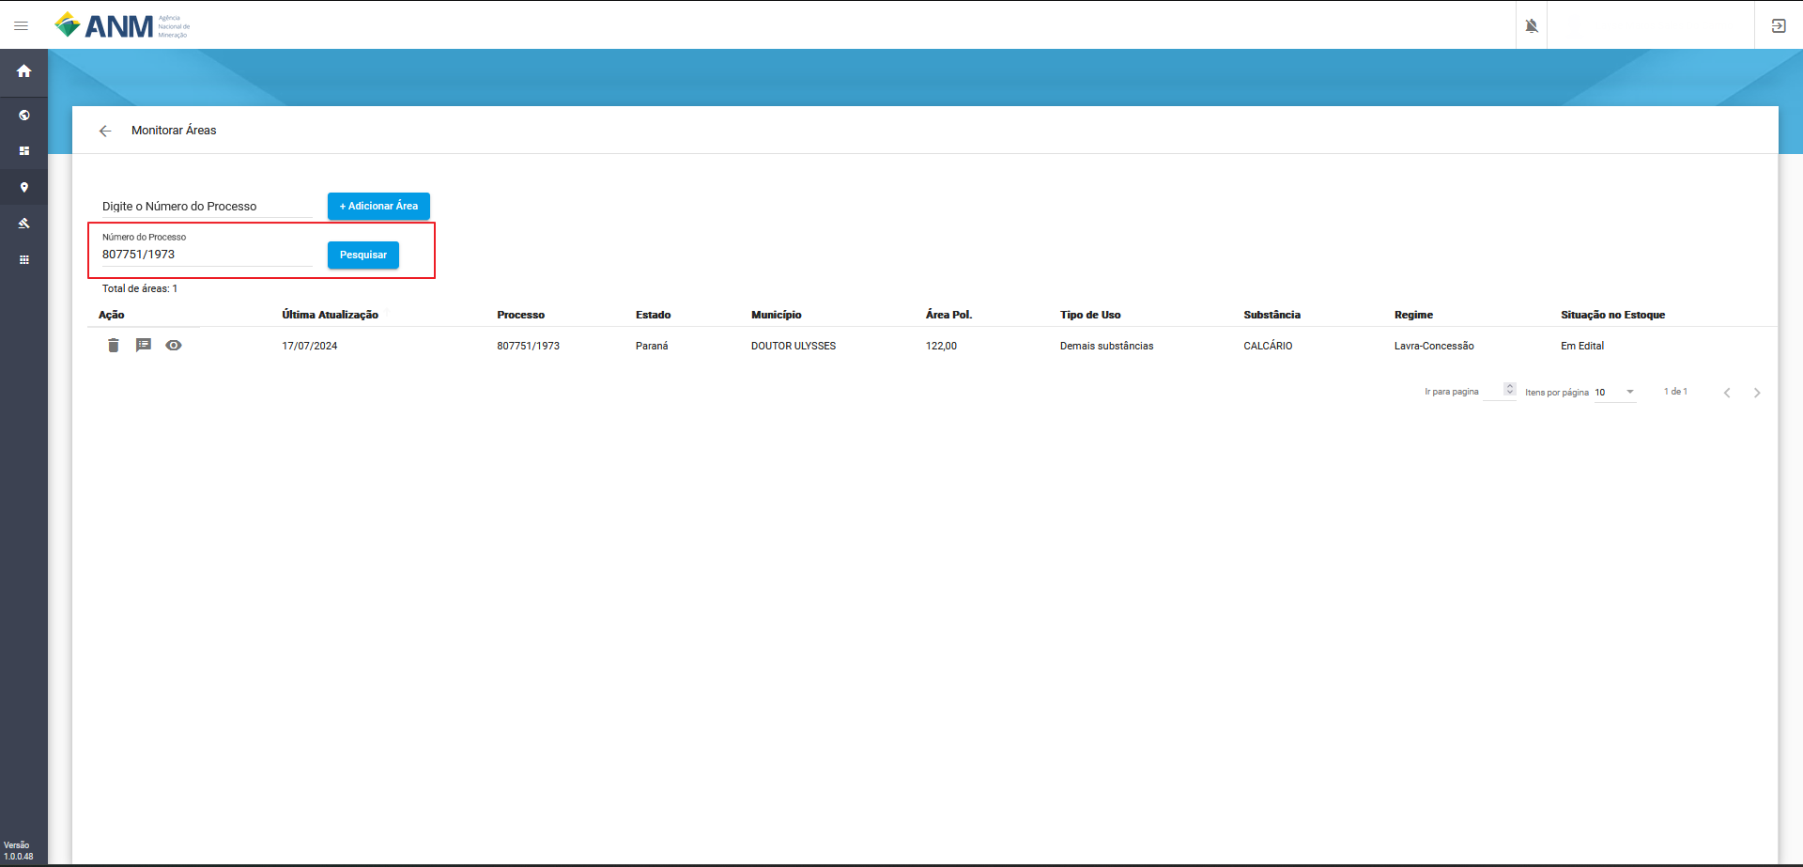Viewport: 1803px width, 867px height.
Task: Click the muted notifications bell icon
Action: [1532, 25]
